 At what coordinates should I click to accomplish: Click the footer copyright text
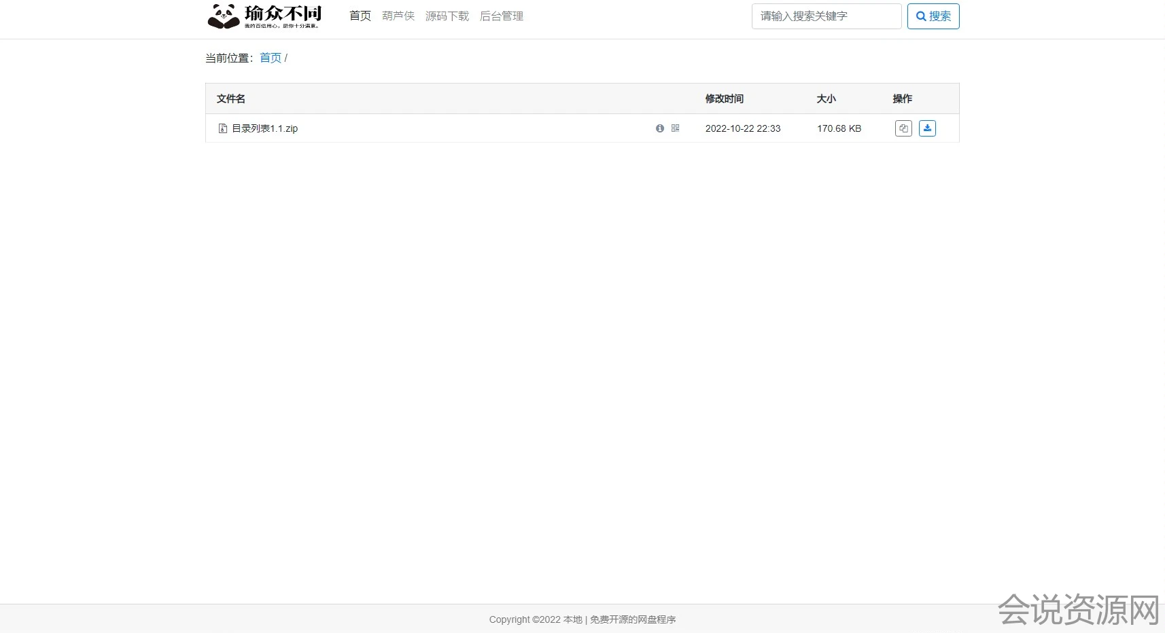pyautogui.click(x=582, y=619)
